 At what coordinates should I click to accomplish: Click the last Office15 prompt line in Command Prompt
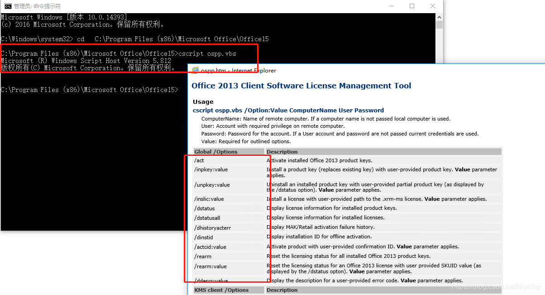pyautogui.click(x=90, y=90)
